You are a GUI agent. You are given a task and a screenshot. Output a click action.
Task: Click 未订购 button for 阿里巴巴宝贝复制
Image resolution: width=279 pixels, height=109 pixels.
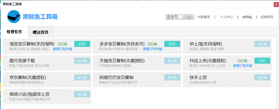[x=172, y=78]
